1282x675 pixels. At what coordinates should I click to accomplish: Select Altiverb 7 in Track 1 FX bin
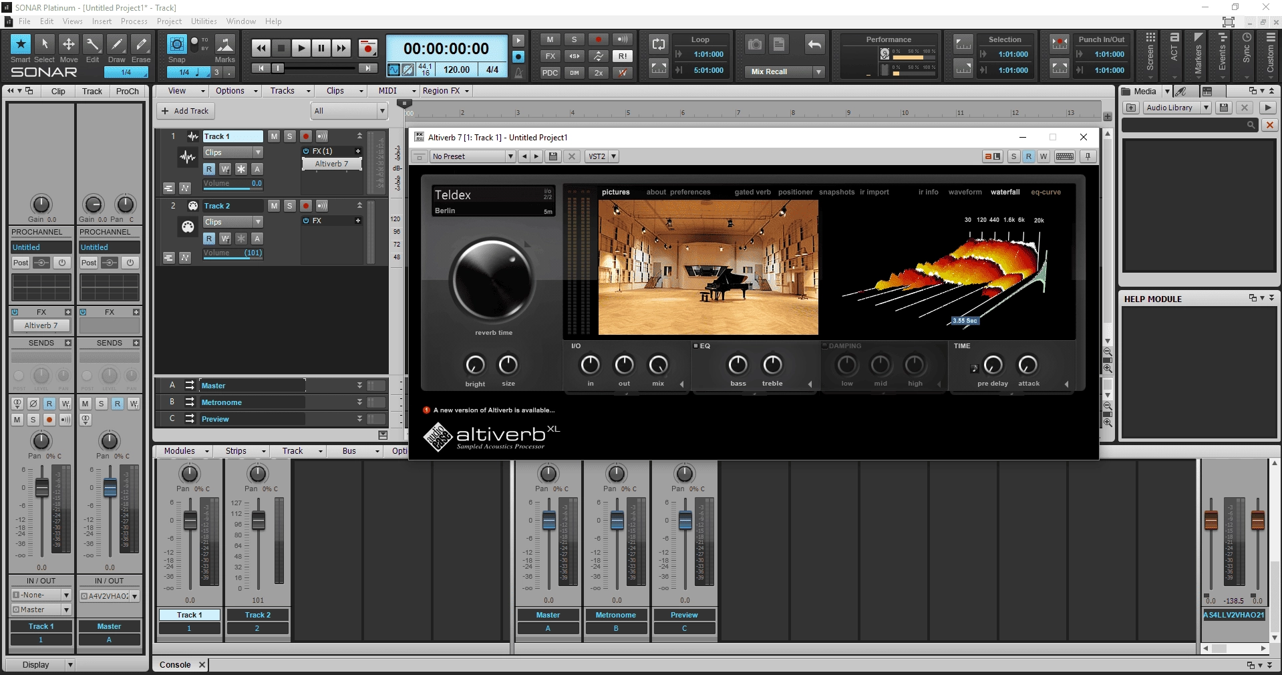(332, 164)
